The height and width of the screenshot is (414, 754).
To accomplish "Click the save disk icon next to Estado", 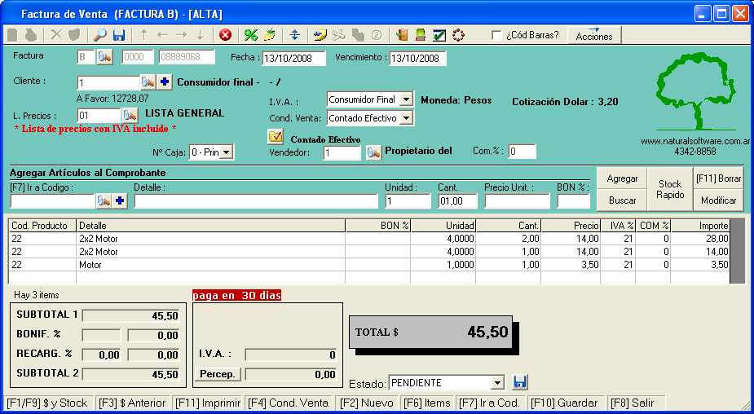I will 520,382.
